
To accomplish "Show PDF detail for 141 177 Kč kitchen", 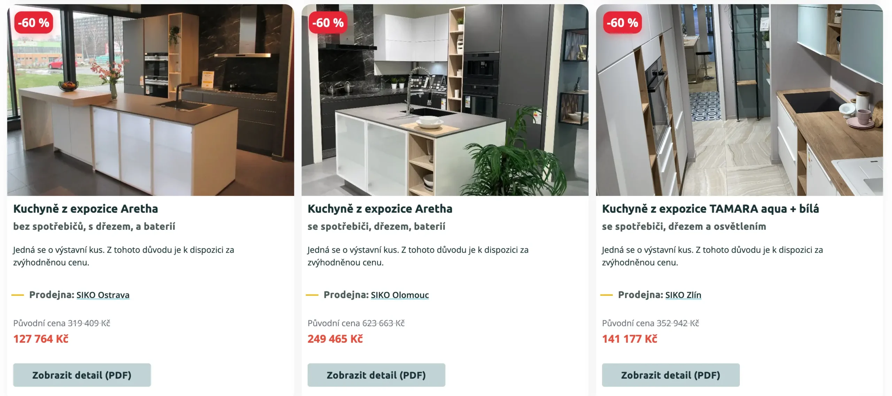I will 671,375.
